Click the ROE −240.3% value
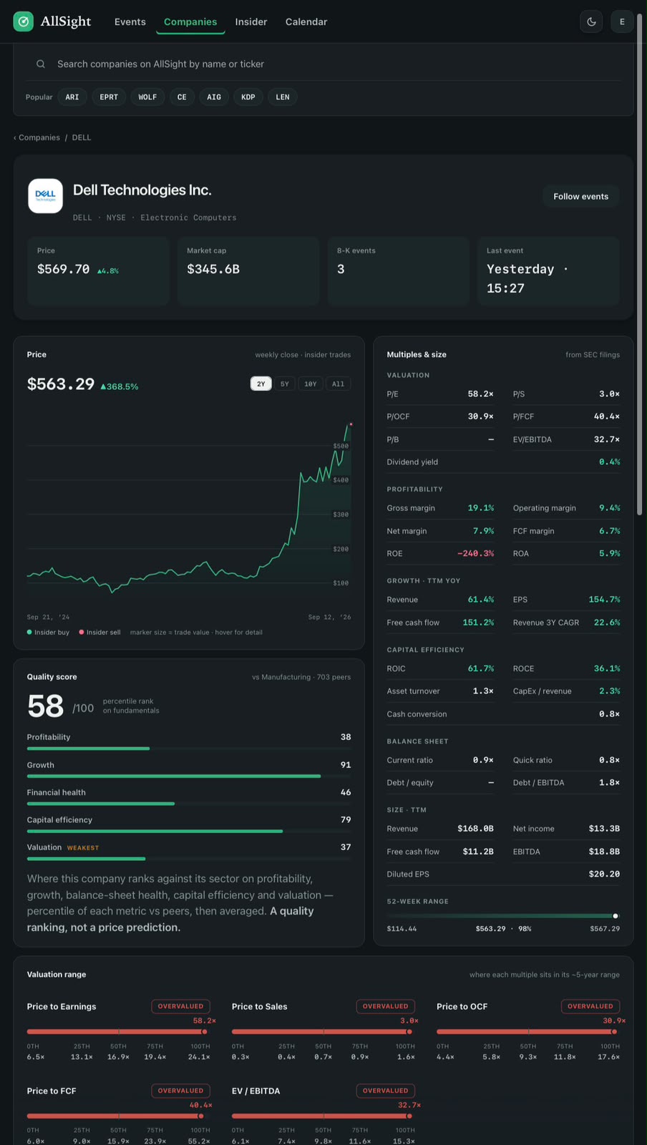 (475, 554)
